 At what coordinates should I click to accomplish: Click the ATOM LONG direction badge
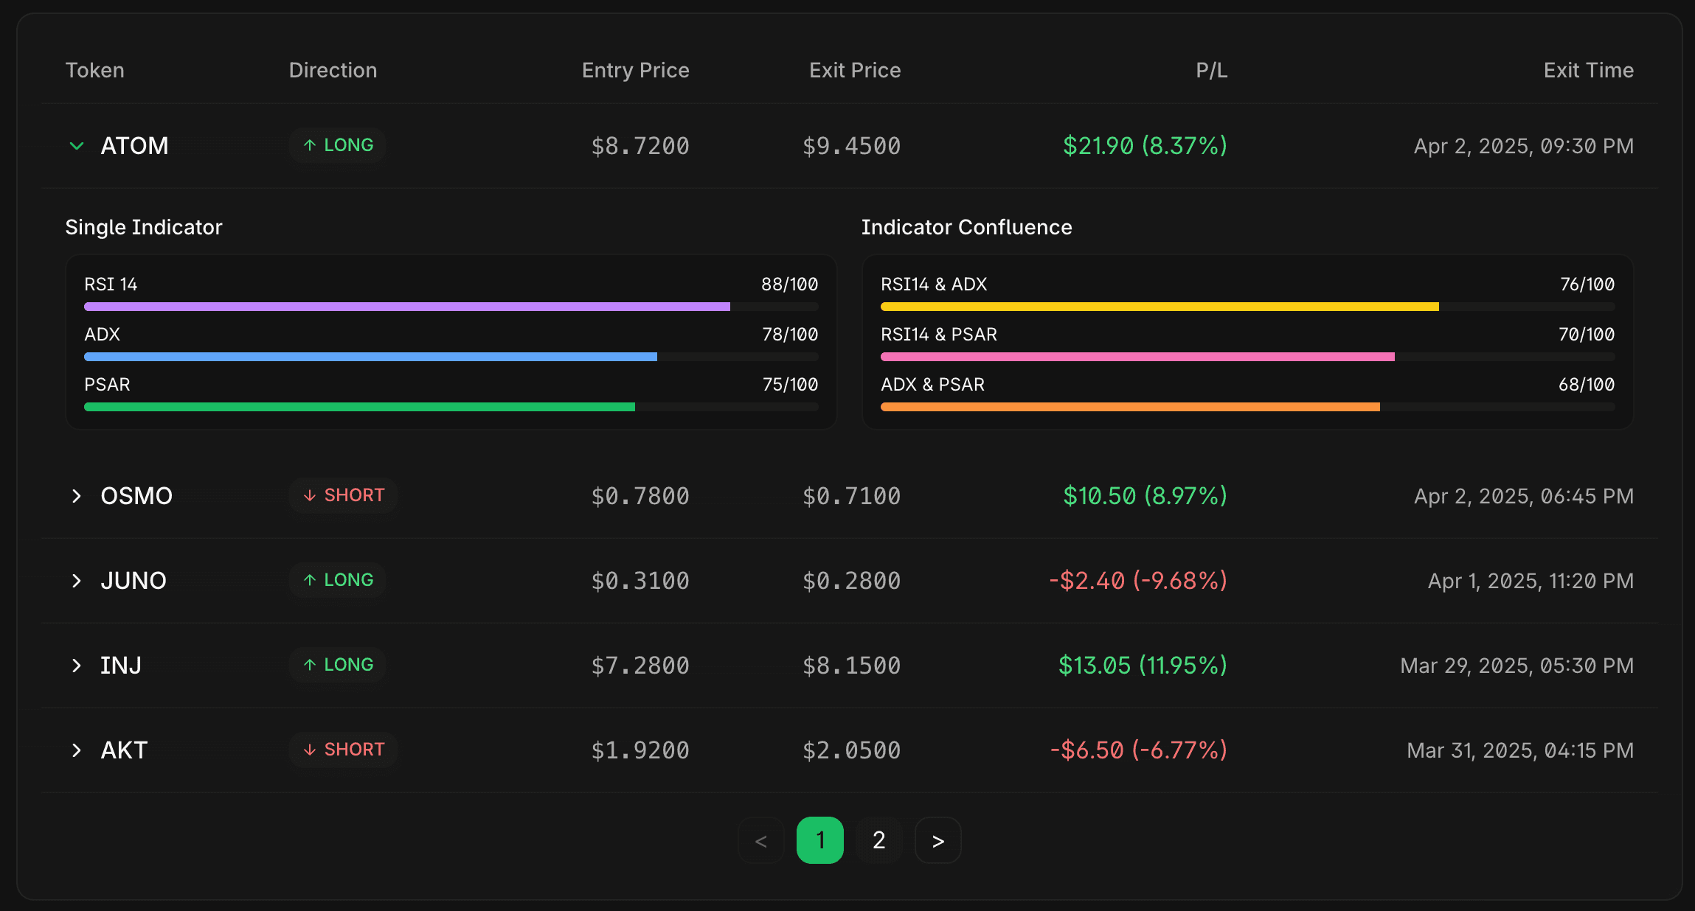(x=338, y=145)
